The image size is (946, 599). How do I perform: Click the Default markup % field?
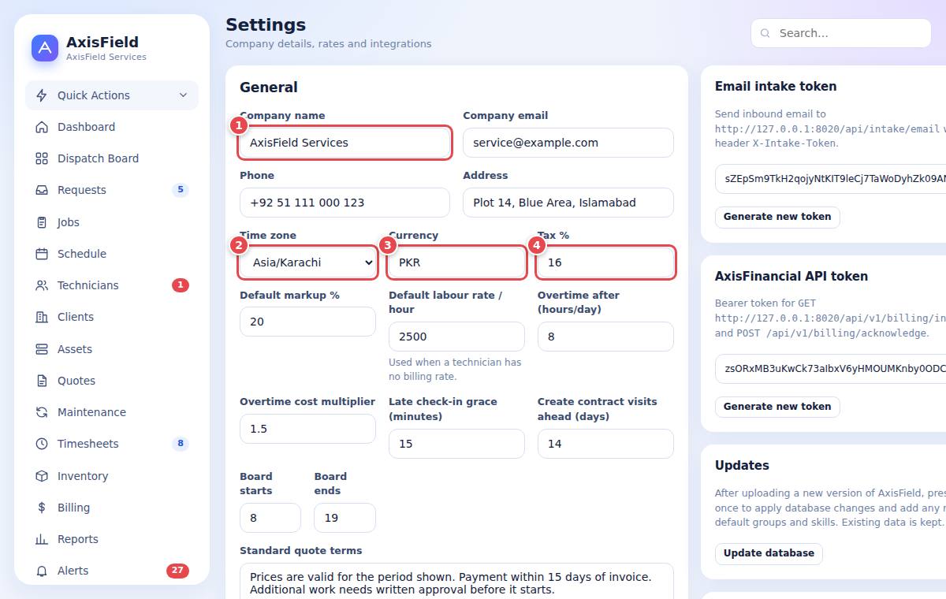pos(307,322)
